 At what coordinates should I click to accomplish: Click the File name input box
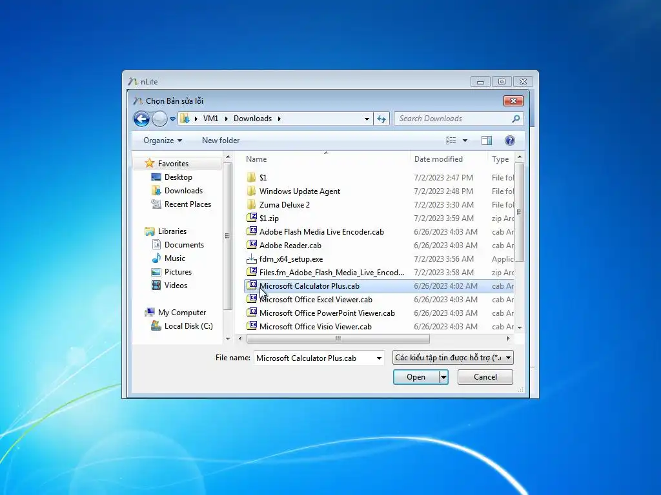click(314, 358)
